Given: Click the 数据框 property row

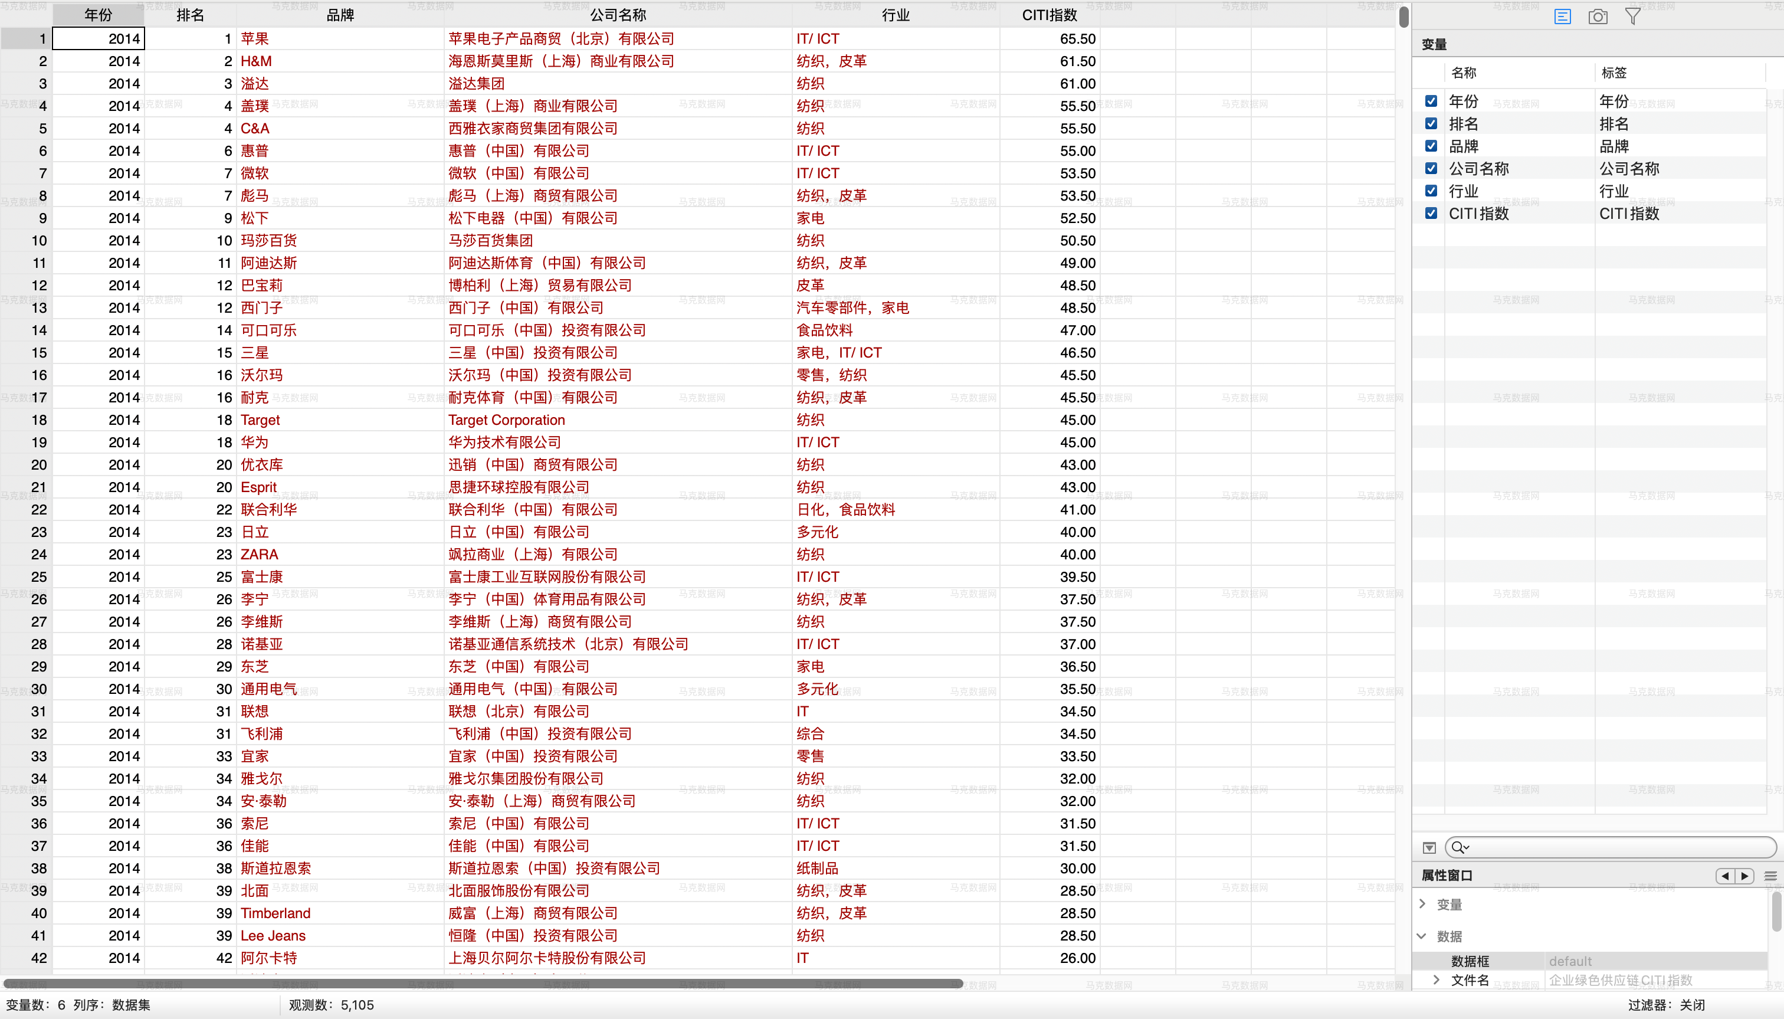Looking at the screenshot, I should (x=1589, y=961).
